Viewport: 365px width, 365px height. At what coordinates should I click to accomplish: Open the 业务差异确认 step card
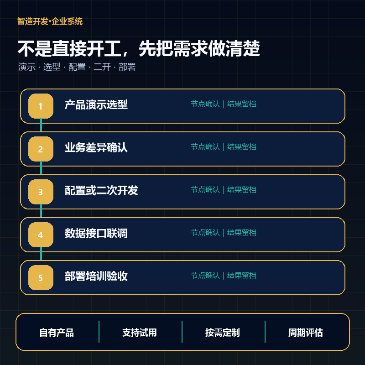point(182,149)
